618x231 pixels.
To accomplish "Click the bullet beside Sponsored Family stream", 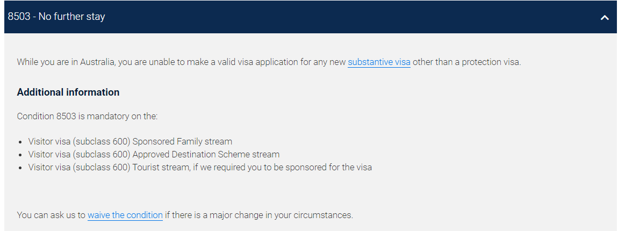I will point(20,142).
